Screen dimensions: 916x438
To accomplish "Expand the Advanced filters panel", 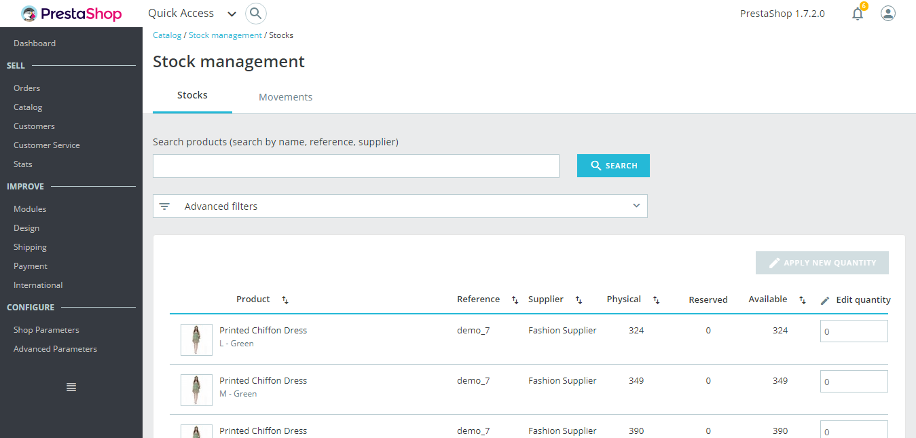I will point(400,206).
